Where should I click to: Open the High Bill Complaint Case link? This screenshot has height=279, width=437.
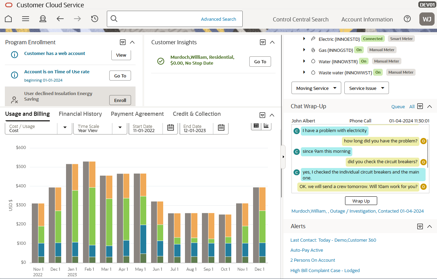click(x=325, y=271)
